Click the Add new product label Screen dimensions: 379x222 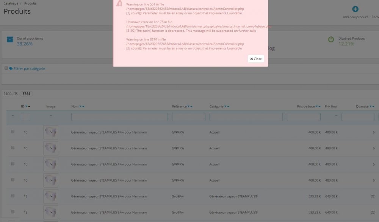355,17
